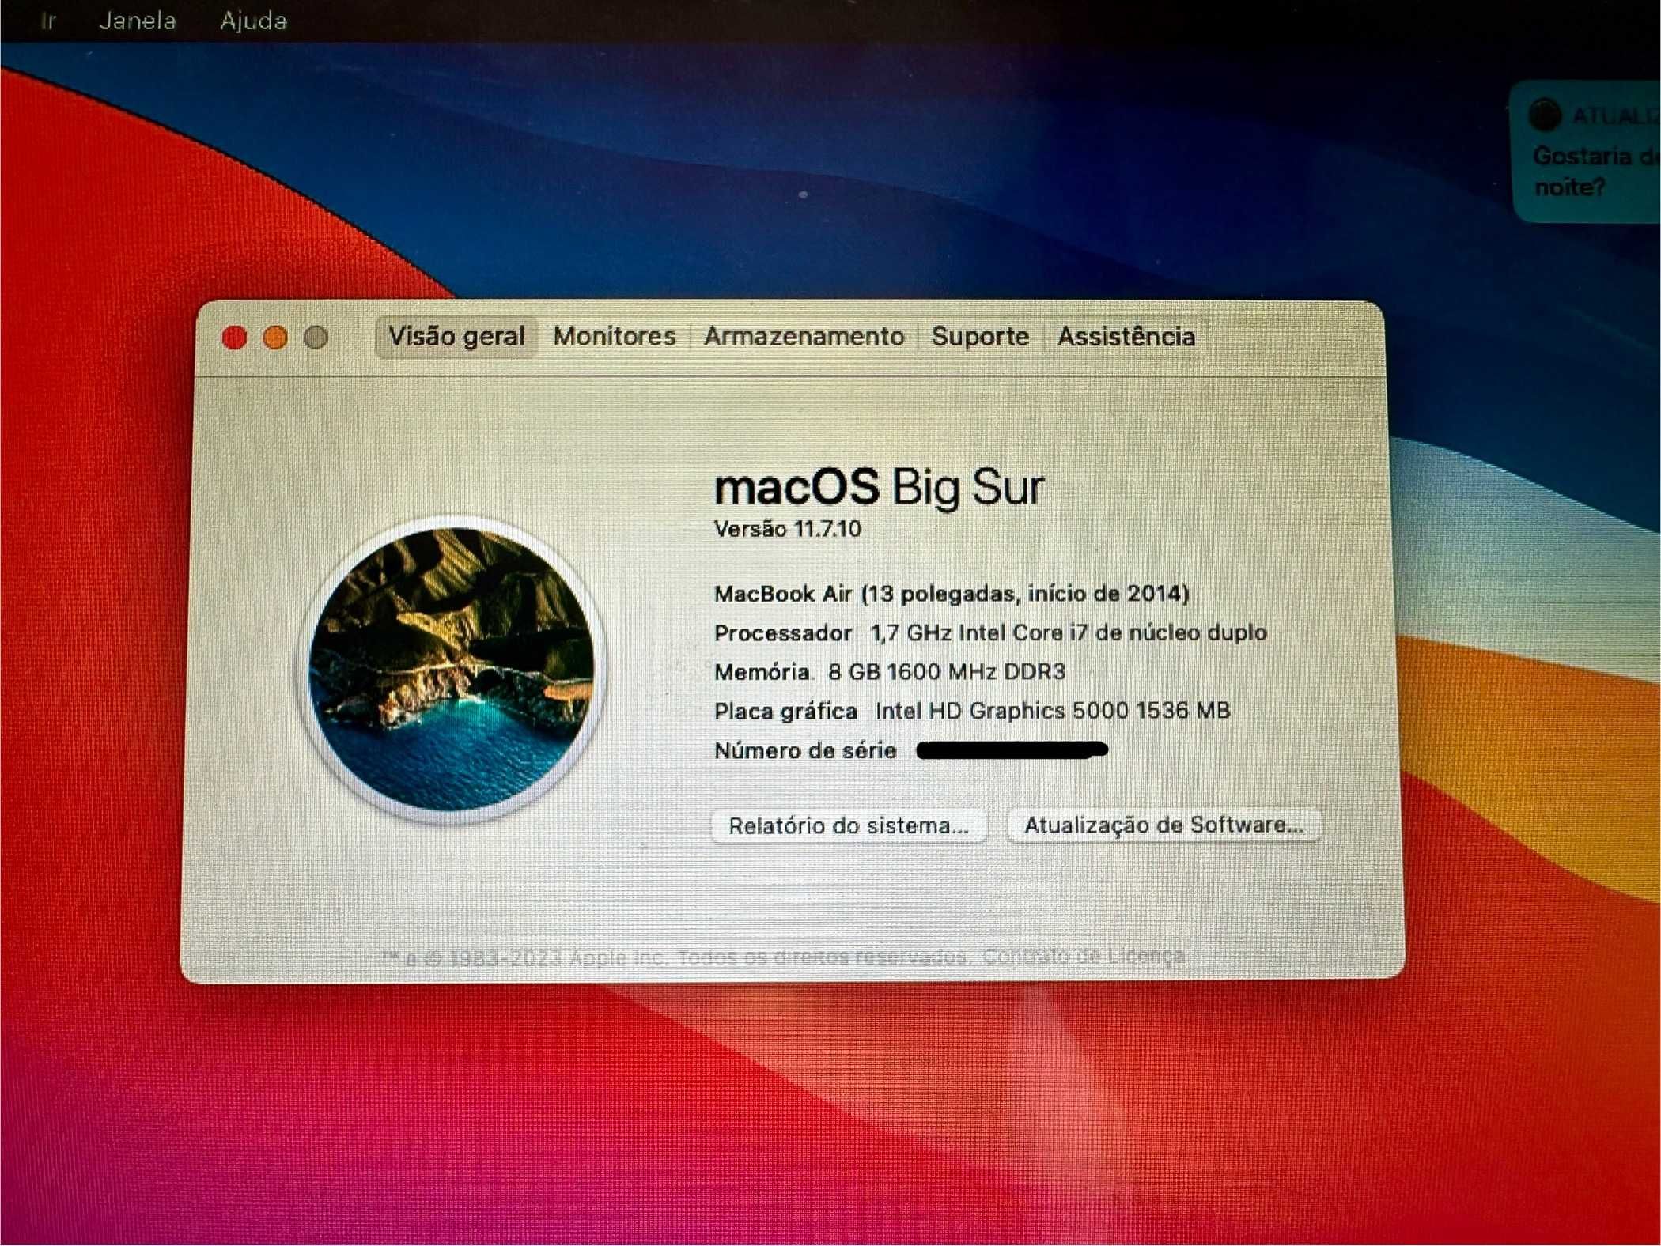This screenshot has height=1246, width=1661.
Task: Open the Armazenamento tab
Action: pos(804,336)
